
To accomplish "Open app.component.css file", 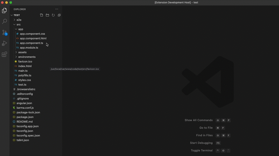I will click(32, 34).
